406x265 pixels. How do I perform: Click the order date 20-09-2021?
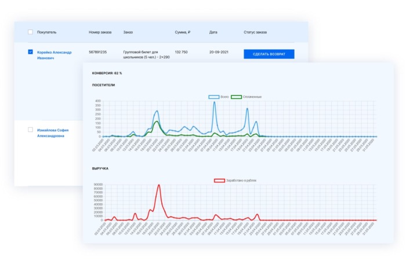pyautogui.click(x=220, y=52)
